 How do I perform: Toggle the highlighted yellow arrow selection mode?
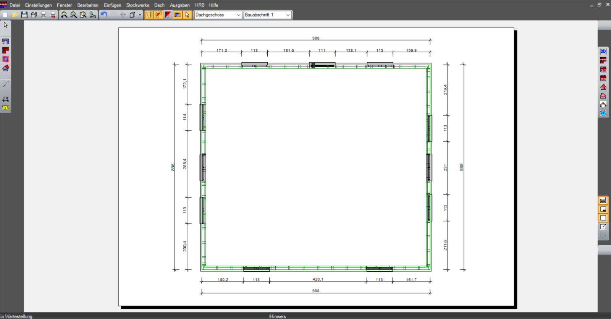[187, 15]
